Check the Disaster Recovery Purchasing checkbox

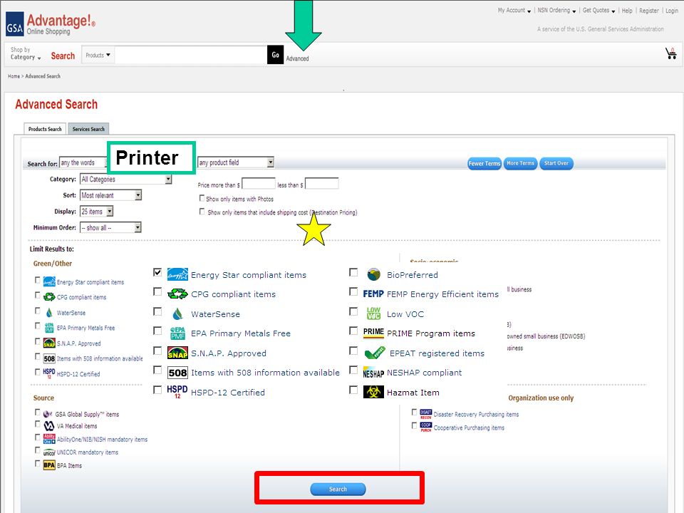tap(415, 412)
